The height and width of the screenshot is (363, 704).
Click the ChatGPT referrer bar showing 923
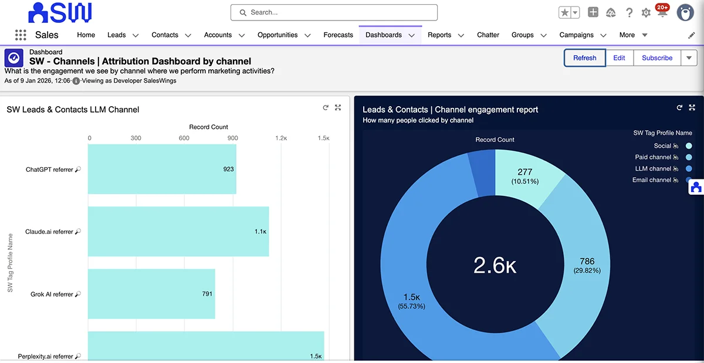pyautogui.click(x=162, y=169)
